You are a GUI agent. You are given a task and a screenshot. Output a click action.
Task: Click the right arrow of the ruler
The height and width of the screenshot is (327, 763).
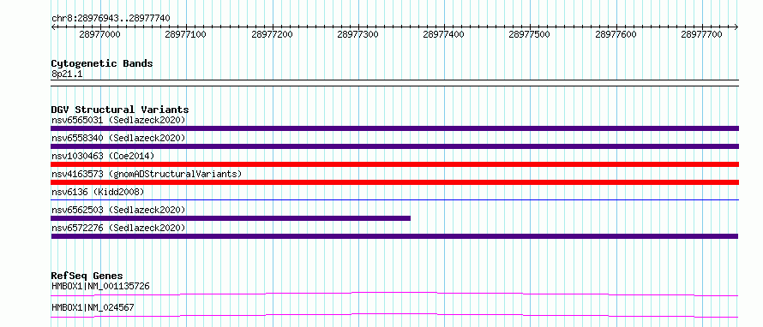736,27
